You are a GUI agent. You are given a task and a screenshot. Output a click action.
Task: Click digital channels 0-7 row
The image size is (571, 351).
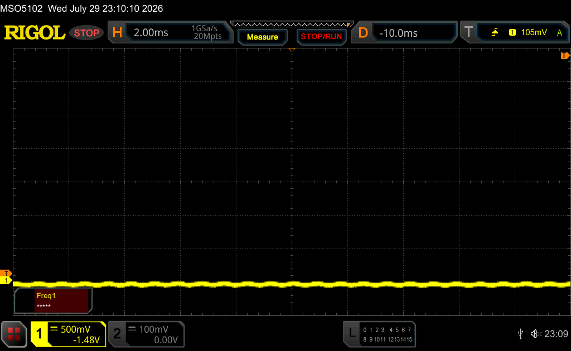[387, 330]
